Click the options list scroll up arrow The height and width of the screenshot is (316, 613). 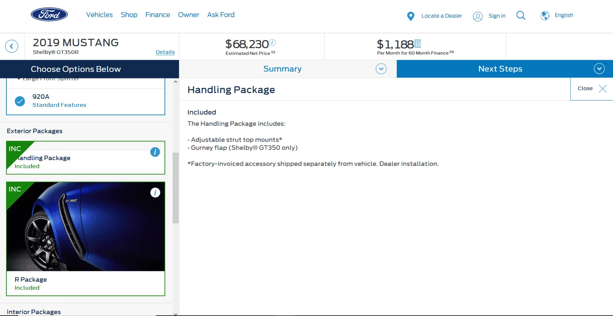click(176, 82)
